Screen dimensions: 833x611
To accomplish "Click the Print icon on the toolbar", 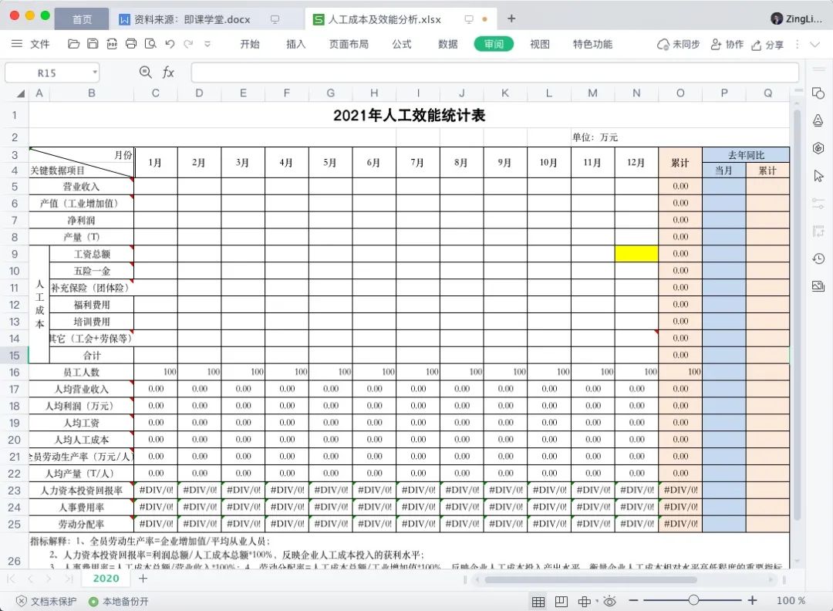I will [x=131, y=44].
